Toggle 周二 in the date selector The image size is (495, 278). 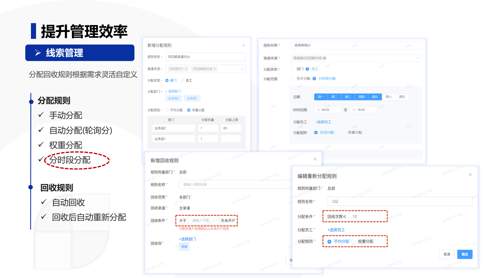[x=334, y=97]
